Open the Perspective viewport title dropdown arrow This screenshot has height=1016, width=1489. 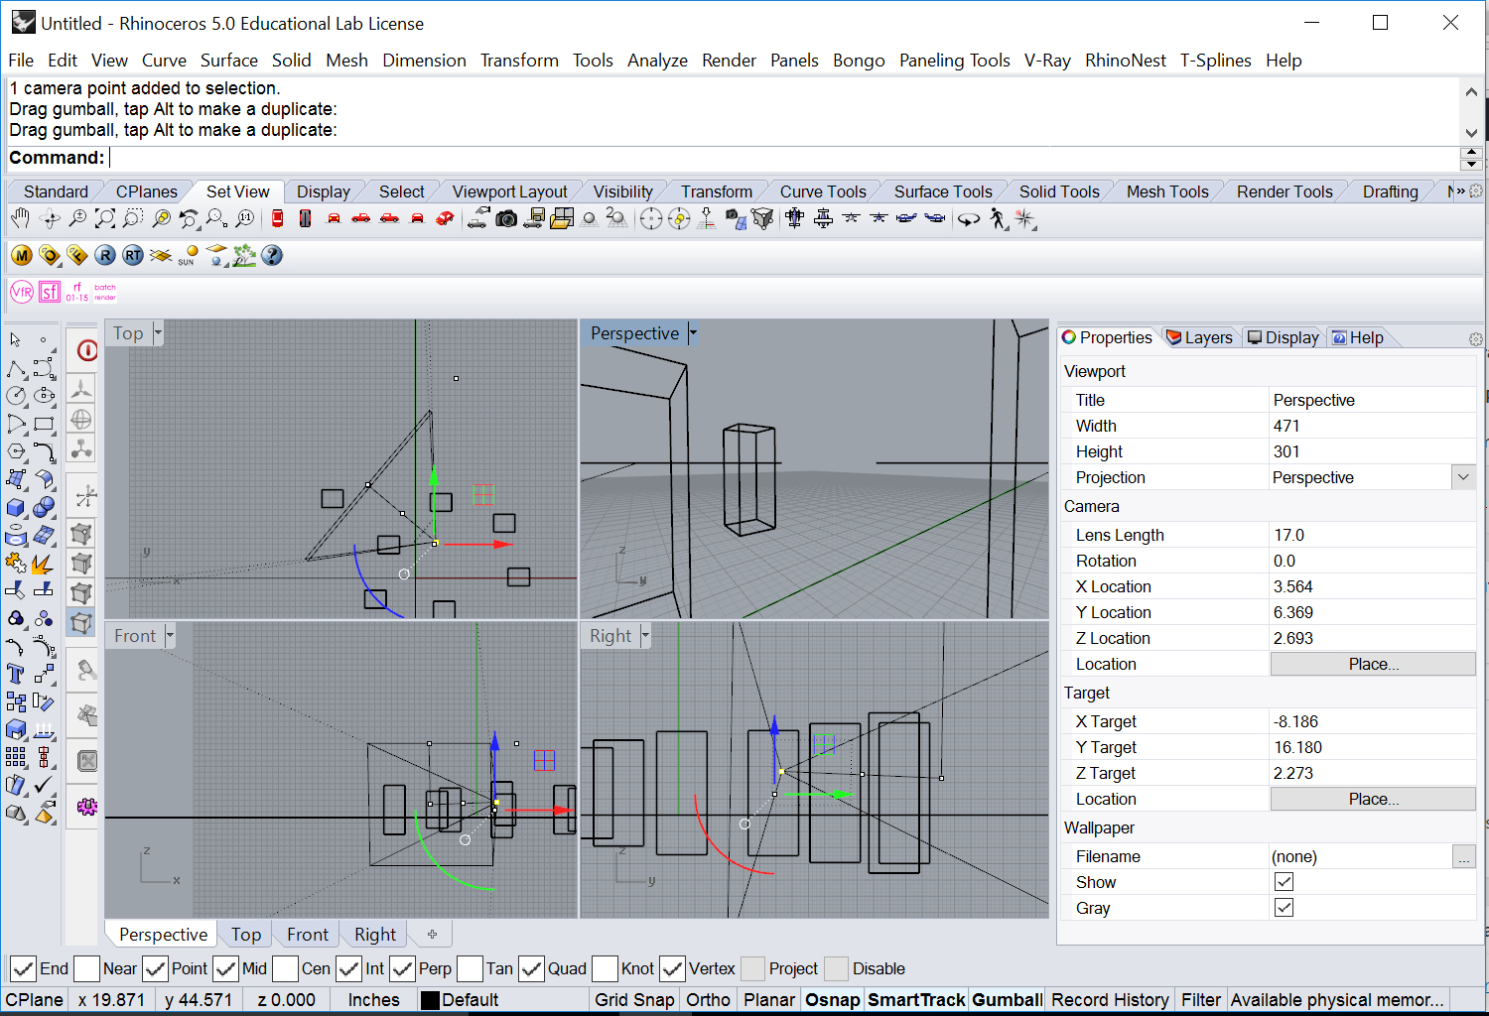[x=693, y=333]
